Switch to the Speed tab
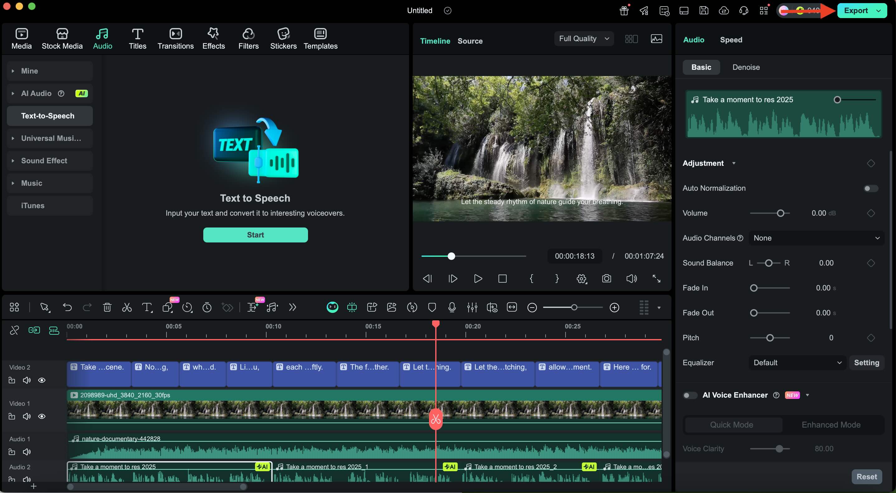This screenshot has width=896, height=493. click(731, 40)
